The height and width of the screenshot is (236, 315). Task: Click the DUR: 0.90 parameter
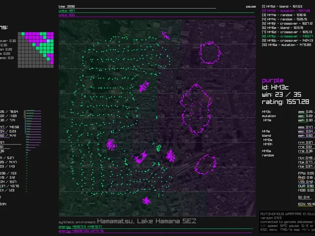[x=306, y=186]
